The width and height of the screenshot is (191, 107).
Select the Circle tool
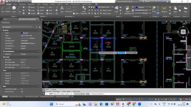point(14,9)
